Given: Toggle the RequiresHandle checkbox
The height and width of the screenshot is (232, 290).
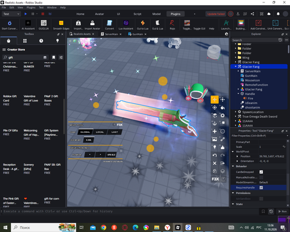Looking at the screenshot, I should 261,187.
